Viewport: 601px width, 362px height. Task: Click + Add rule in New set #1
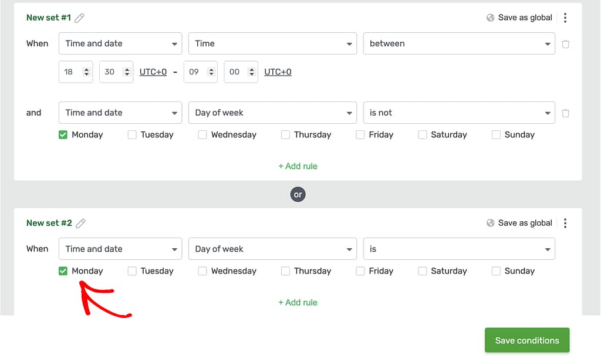[298, 166]
